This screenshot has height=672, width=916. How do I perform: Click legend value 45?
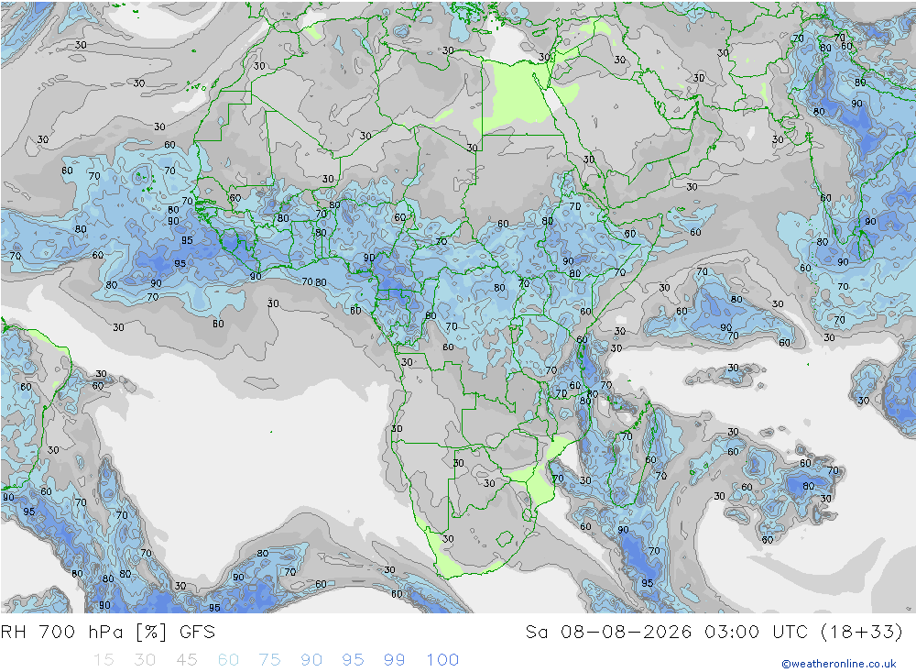click(x=187, y=660)
